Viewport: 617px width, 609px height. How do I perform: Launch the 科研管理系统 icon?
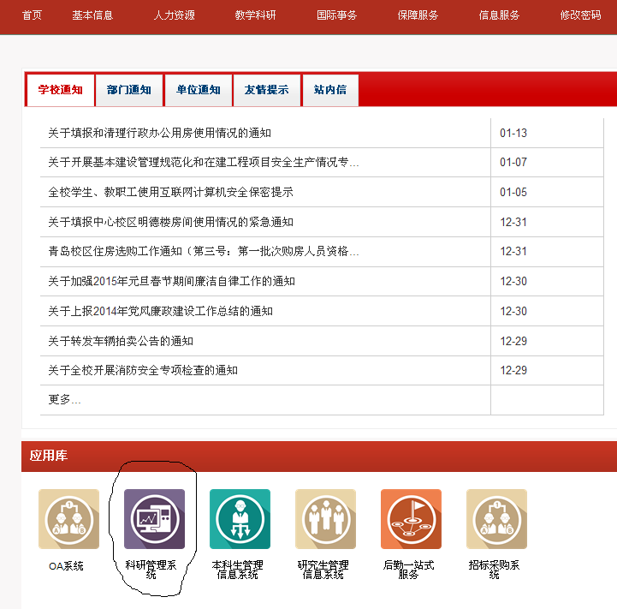(x=154, y=519)
